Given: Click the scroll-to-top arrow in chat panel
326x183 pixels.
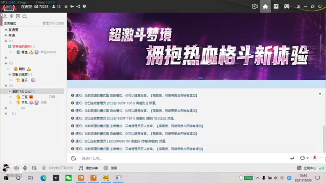Looking at the screenshot, I should (320, 94).
